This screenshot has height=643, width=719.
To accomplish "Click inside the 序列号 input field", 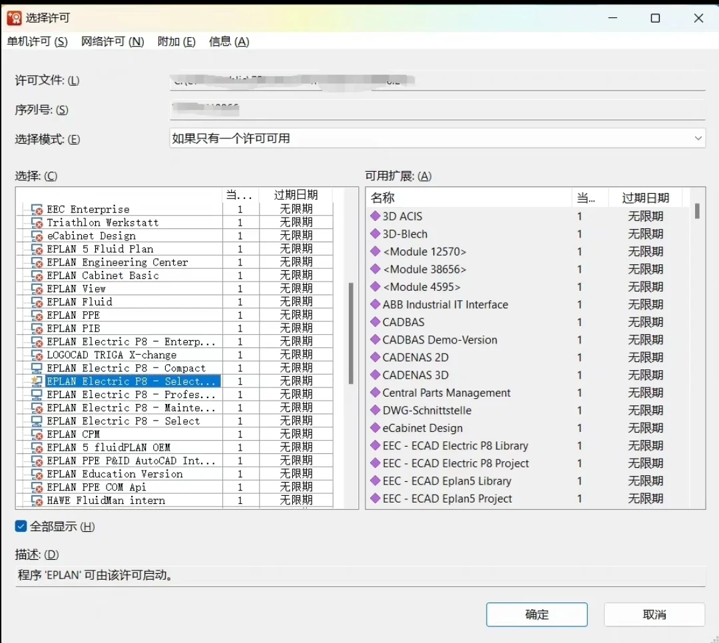I will [433, 109].
